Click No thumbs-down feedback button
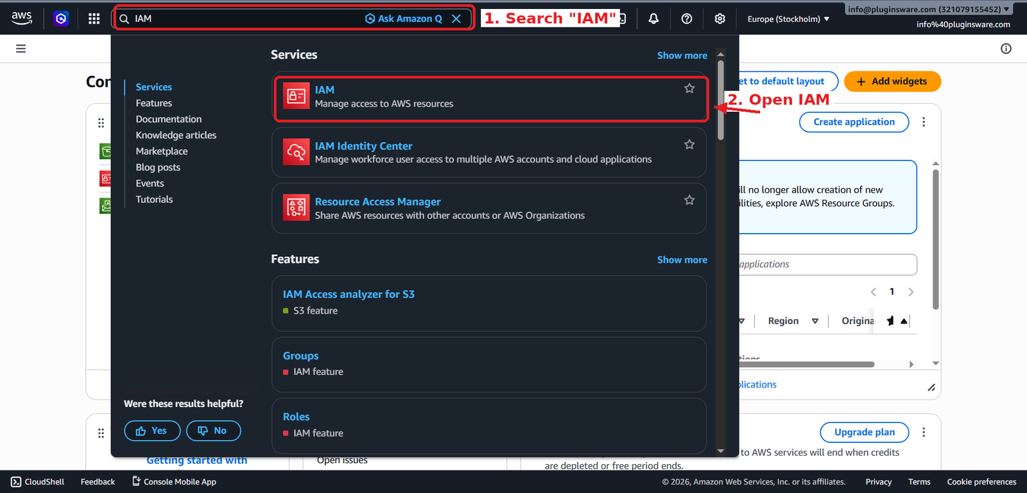Image resolution: width=1027 pixels, height=493 pixels. [x=213, y=431]
